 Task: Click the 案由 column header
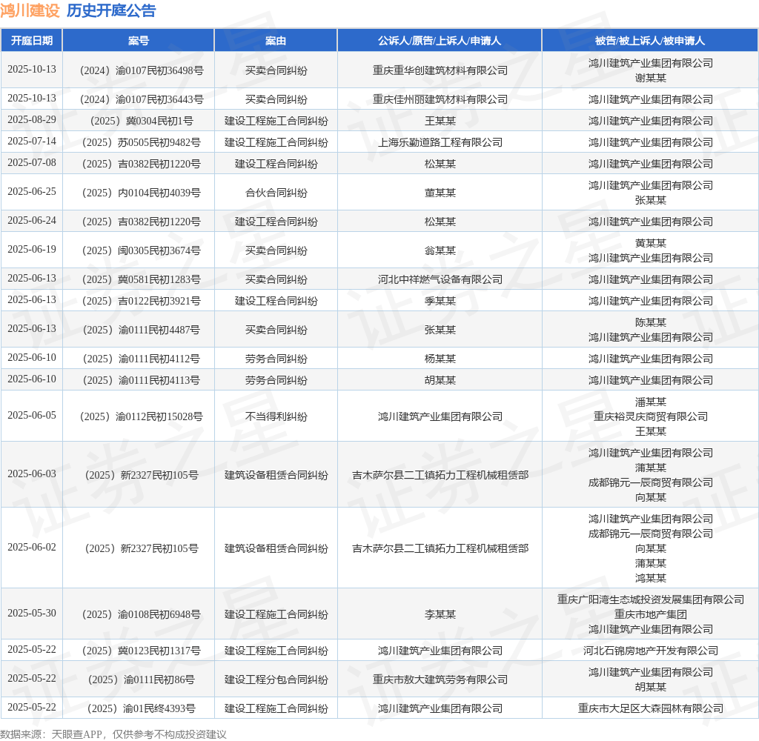[276, 41]
